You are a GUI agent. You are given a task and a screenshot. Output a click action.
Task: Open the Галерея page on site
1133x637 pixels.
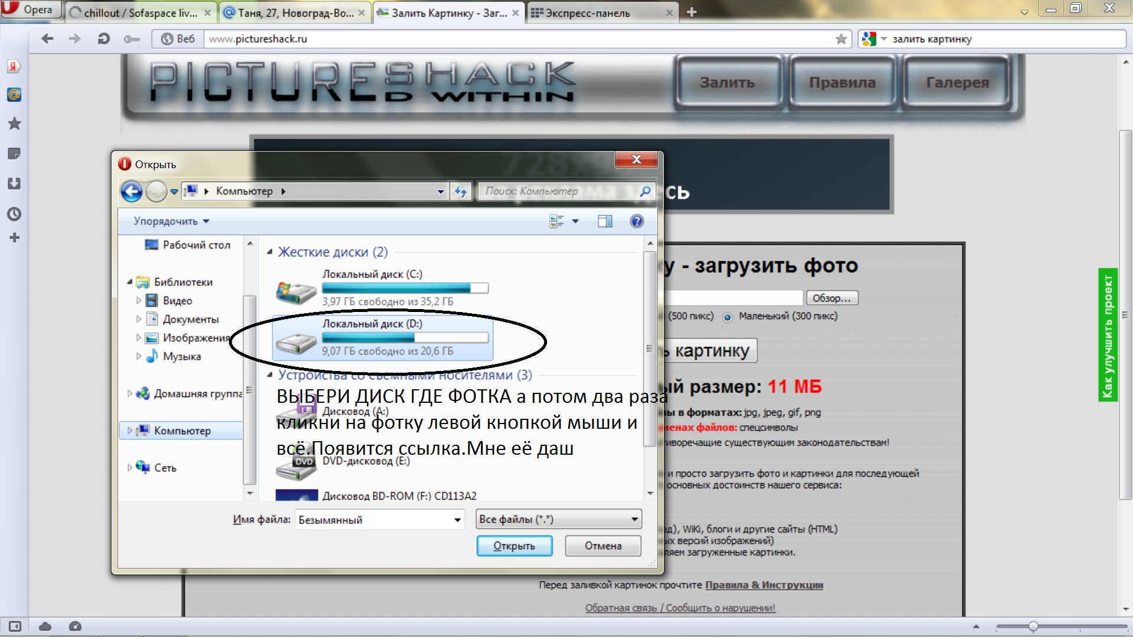(957, 83)
